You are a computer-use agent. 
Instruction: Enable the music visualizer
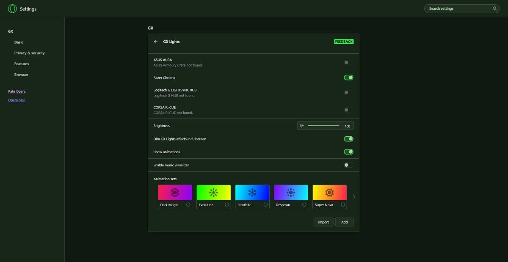click(x=348, y=165)
